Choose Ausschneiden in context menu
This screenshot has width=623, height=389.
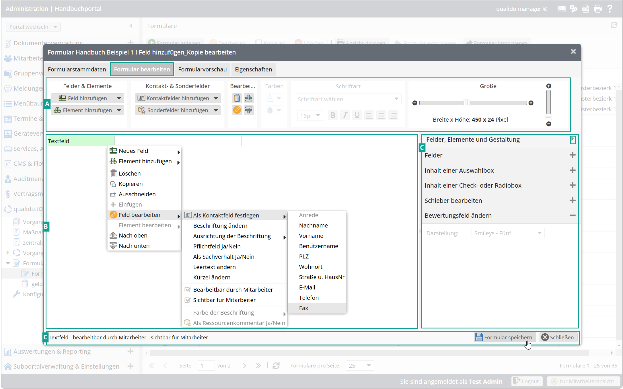coord(144,194)
